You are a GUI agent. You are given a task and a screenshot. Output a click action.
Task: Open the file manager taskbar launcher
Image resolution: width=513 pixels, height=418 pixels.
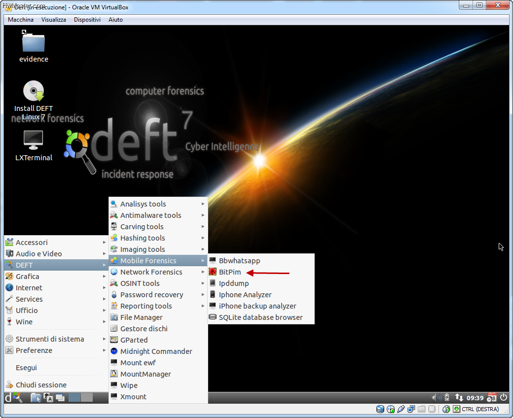click(x=36, y=397)
